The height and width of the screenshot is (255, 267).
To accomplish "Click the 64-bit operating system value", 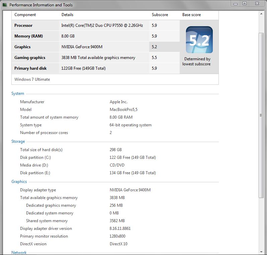I will [130, 125].
